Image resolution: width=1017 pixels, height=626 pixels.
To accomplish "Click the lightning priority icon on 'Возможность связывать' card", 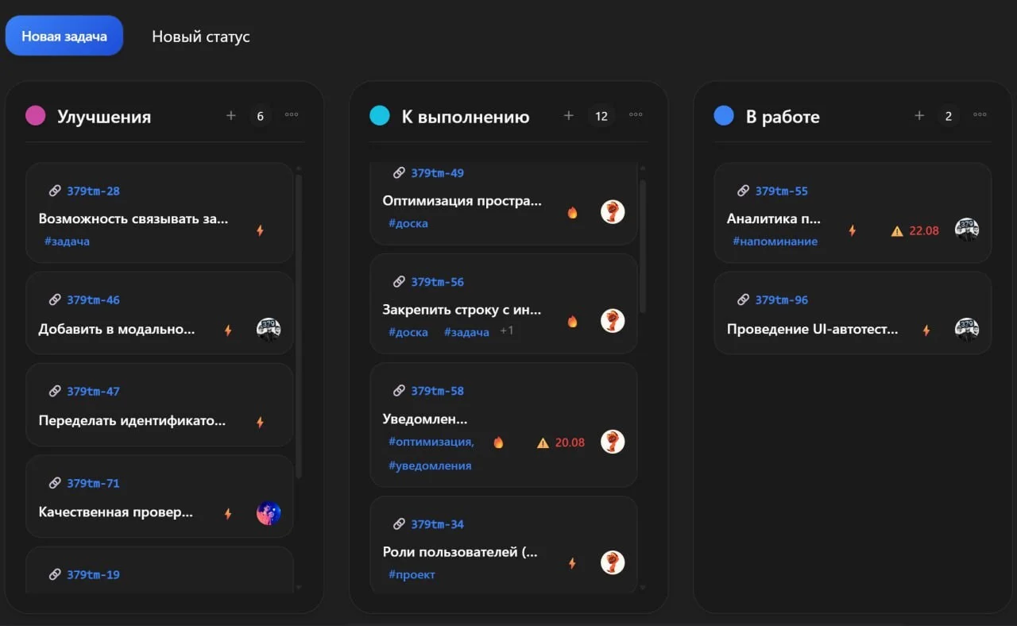I will coord(260,230).
